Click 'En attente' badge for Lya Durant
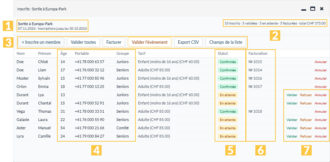This screenshot has width=330, height=162. pos(228,95)
